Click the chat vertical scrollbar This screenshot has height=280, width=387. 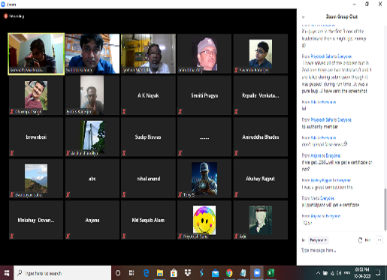(385, 209)
